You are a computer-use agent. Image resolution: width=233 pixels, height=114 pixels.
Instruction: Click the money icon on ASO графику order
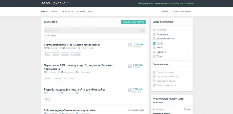point(130,66)
